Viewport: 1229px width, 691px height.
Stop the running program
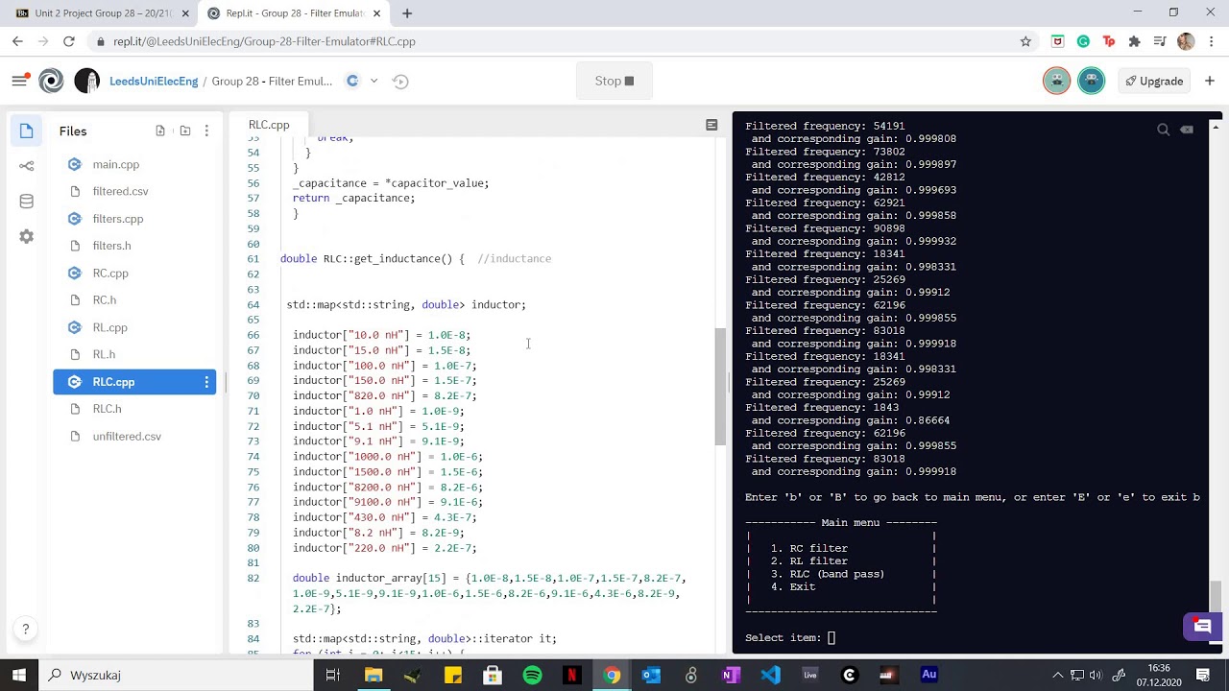point(614,81)
